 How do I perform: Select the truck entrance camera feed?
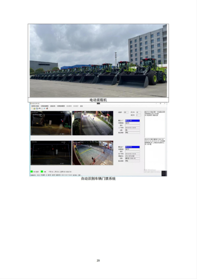tap(51, 123)
